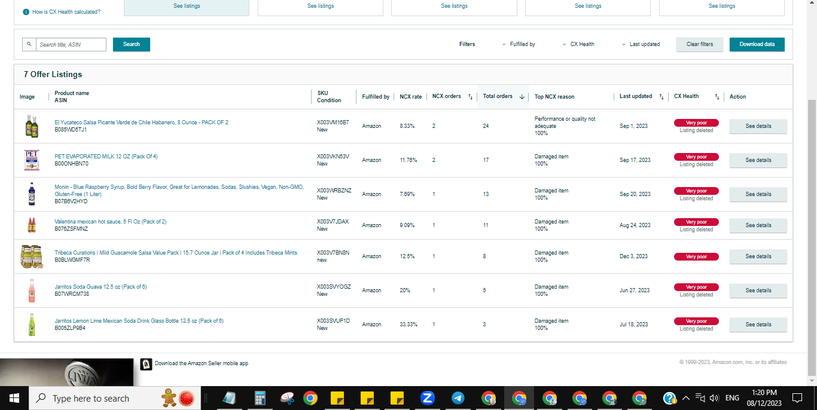This screenshot has height=410, width=817.
Task: Click the Windows taskbar search box
Action: click(115, 398)
